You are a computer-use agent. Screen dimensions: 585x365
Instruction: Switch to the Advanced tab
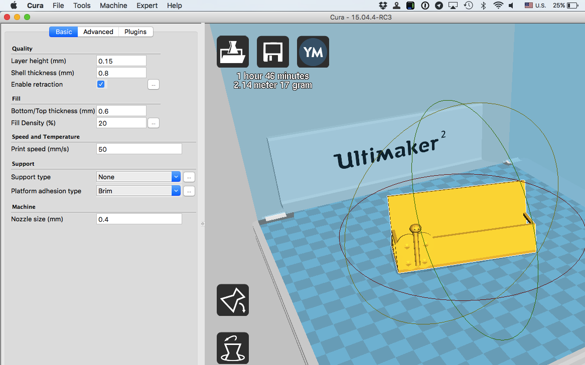click(x=98, y=32)
